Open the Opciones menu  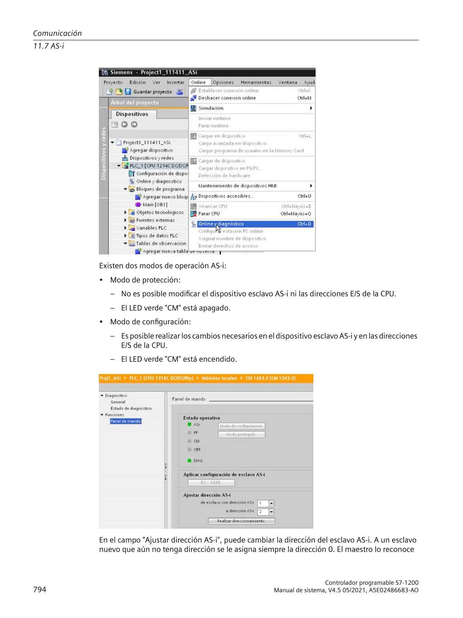[223, 82]
